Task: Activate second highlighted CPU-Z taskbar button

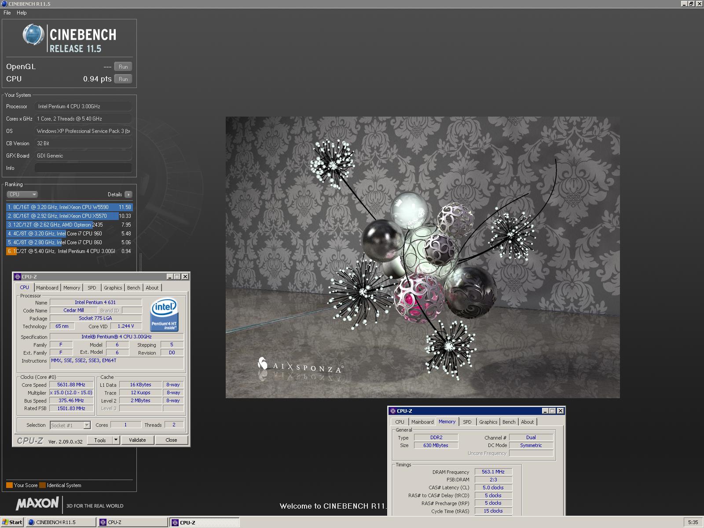Action: (x=205, y=522)
